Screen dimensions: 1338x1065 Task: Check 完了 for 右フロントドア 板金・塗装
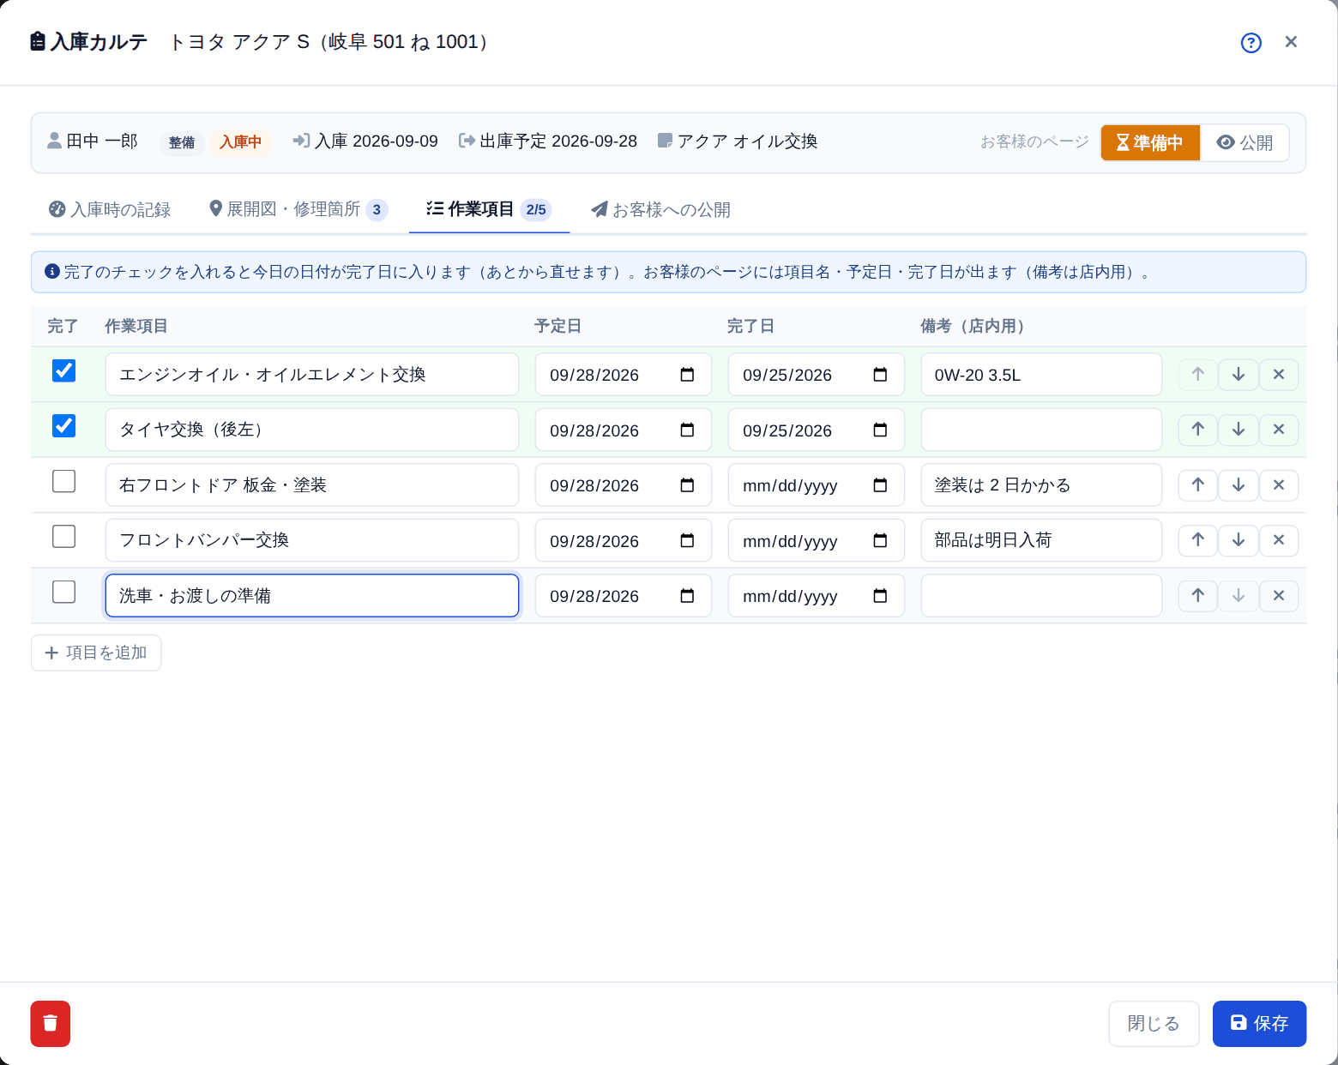point(64,481)
